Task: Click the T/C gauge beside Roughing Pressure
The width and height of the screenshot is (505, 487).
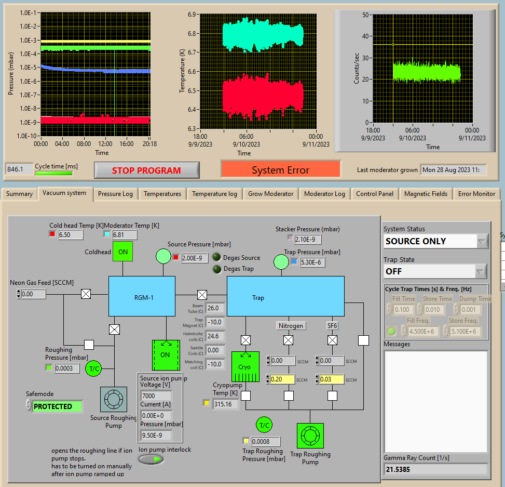Action: [x=94, y=368]
